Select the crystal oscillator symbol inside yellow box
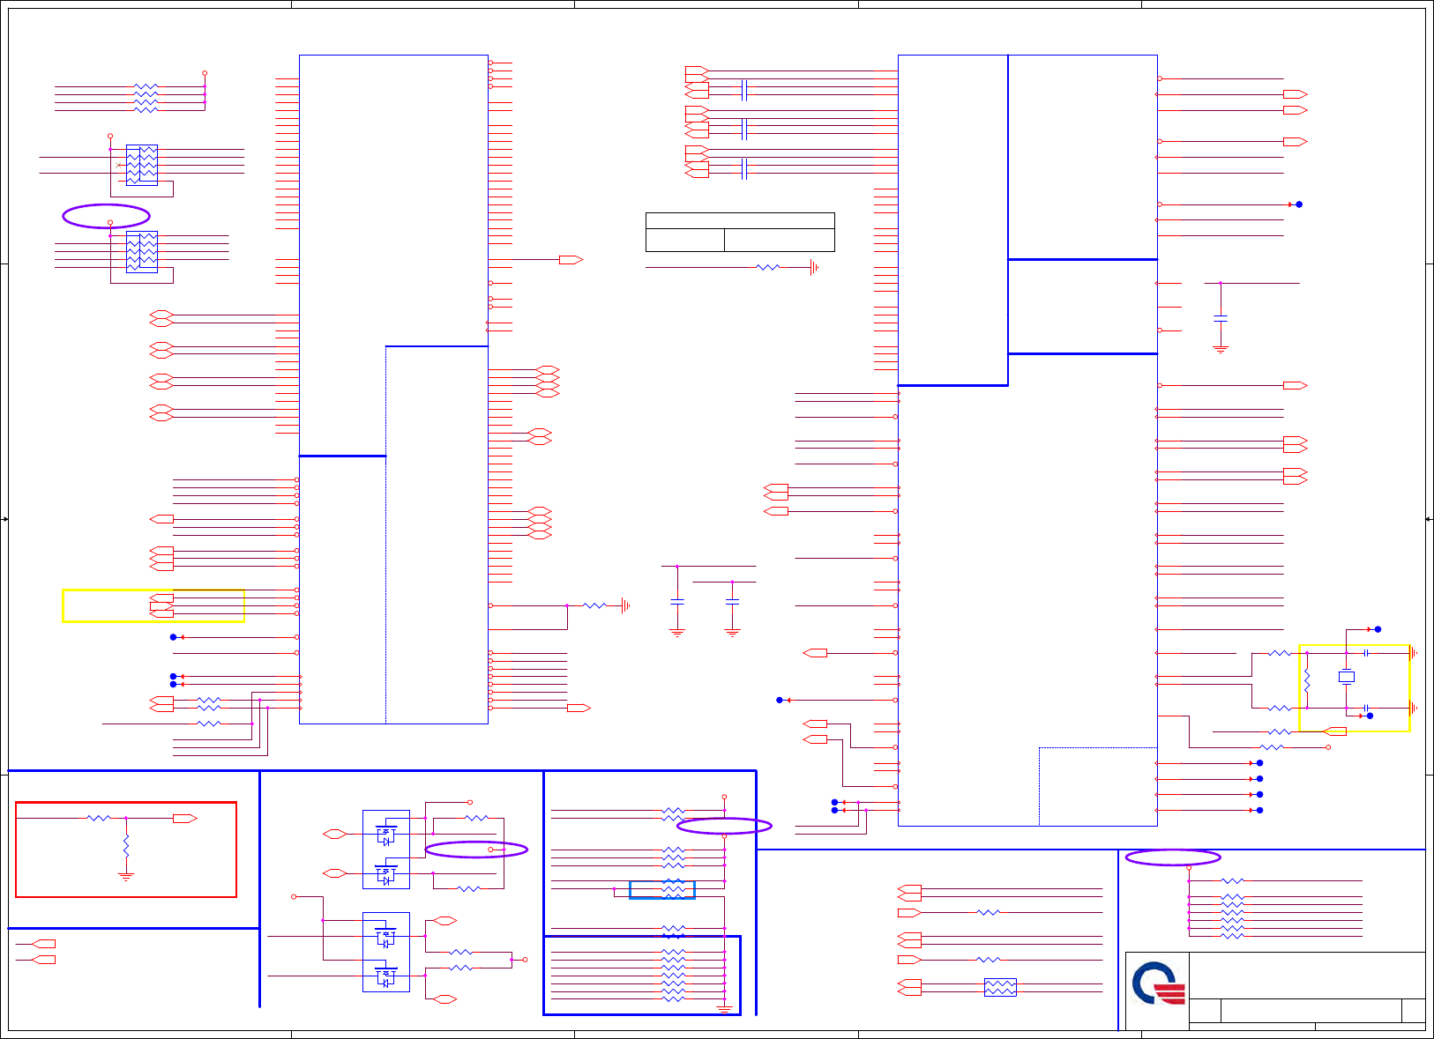The image size is (1434, 1039). pyautogui.click(x=1346, y=677)
